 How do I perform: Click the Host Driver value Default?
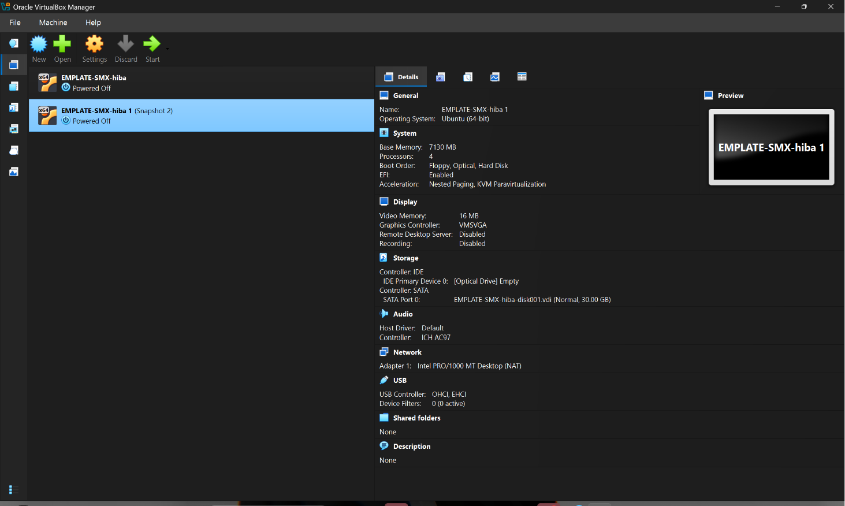point(433,328)
